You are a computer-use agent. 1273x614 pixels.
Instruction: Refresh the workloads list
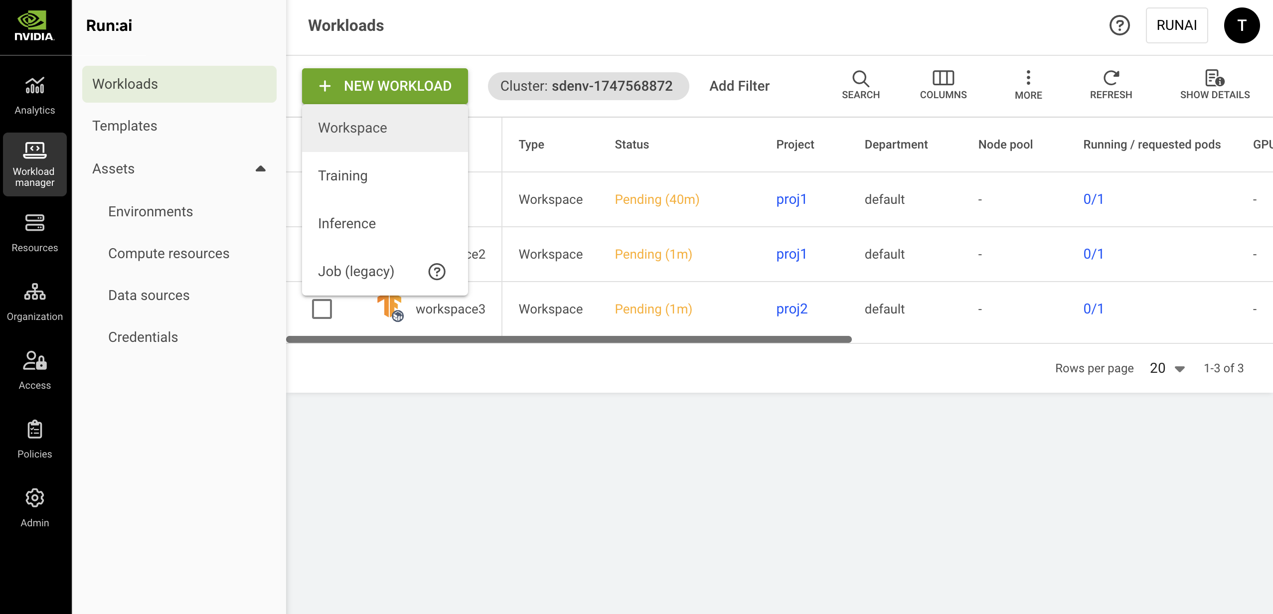tap(1111, 85)
